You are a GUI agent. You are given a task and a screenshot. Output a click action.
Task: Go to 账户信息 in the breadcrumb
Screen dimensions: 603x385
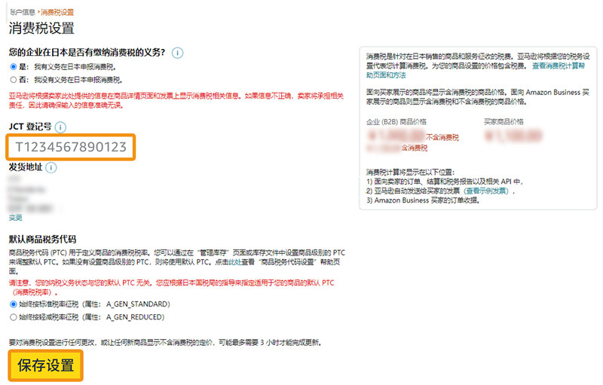23,13
